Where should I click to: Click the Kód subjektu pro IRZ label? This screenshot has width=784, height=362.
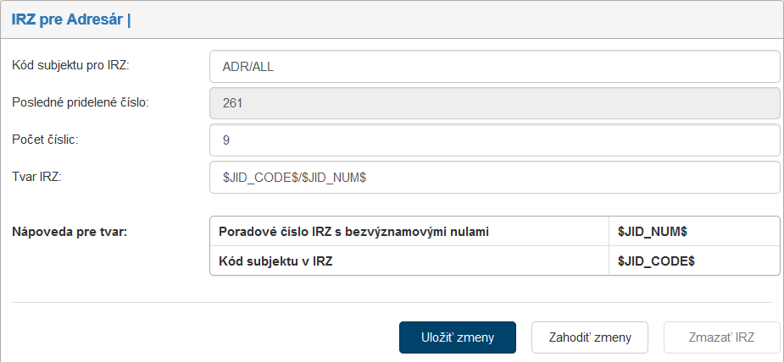[x=70, y=65]
